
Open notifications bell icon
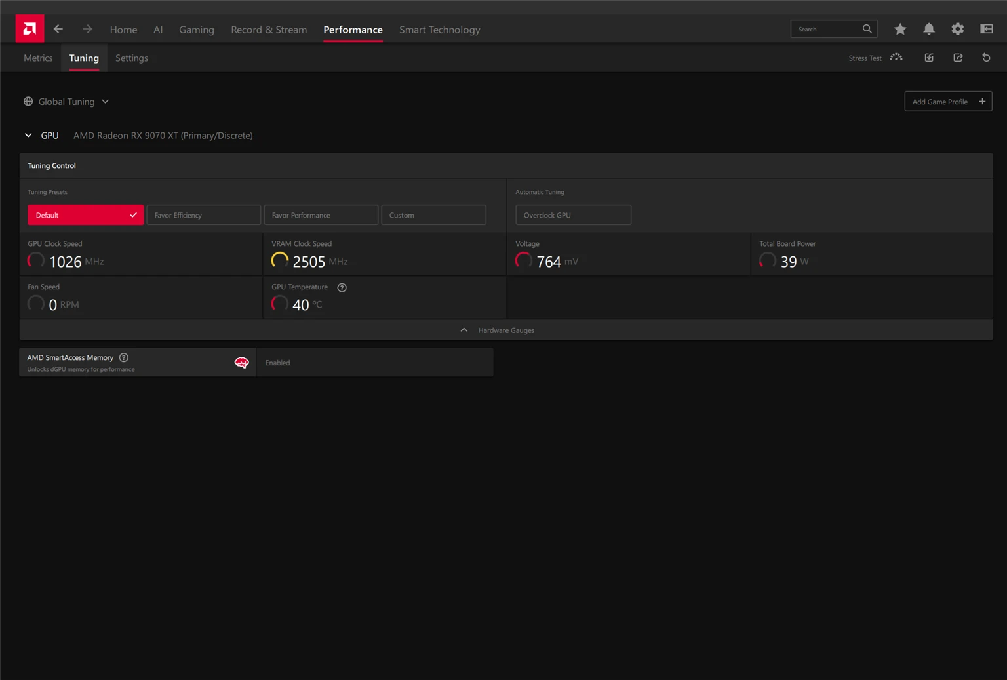pyautogui.click(x=929, y=29)
